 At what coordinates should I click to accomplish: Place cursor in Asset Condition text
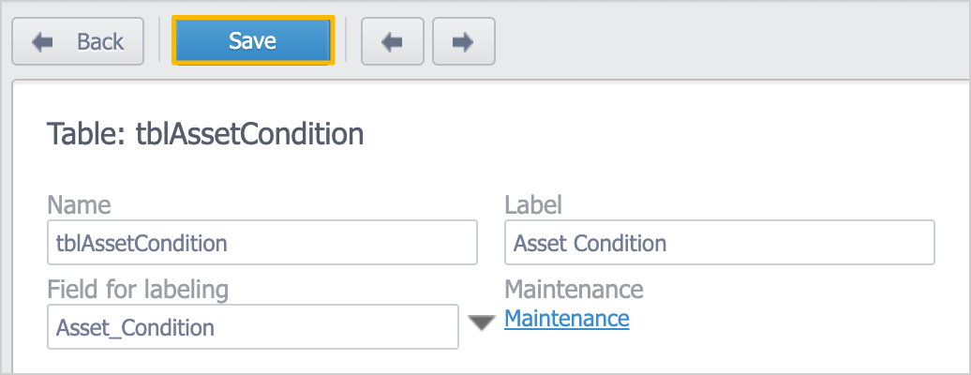pyautogui.click(x=590, y=243)
